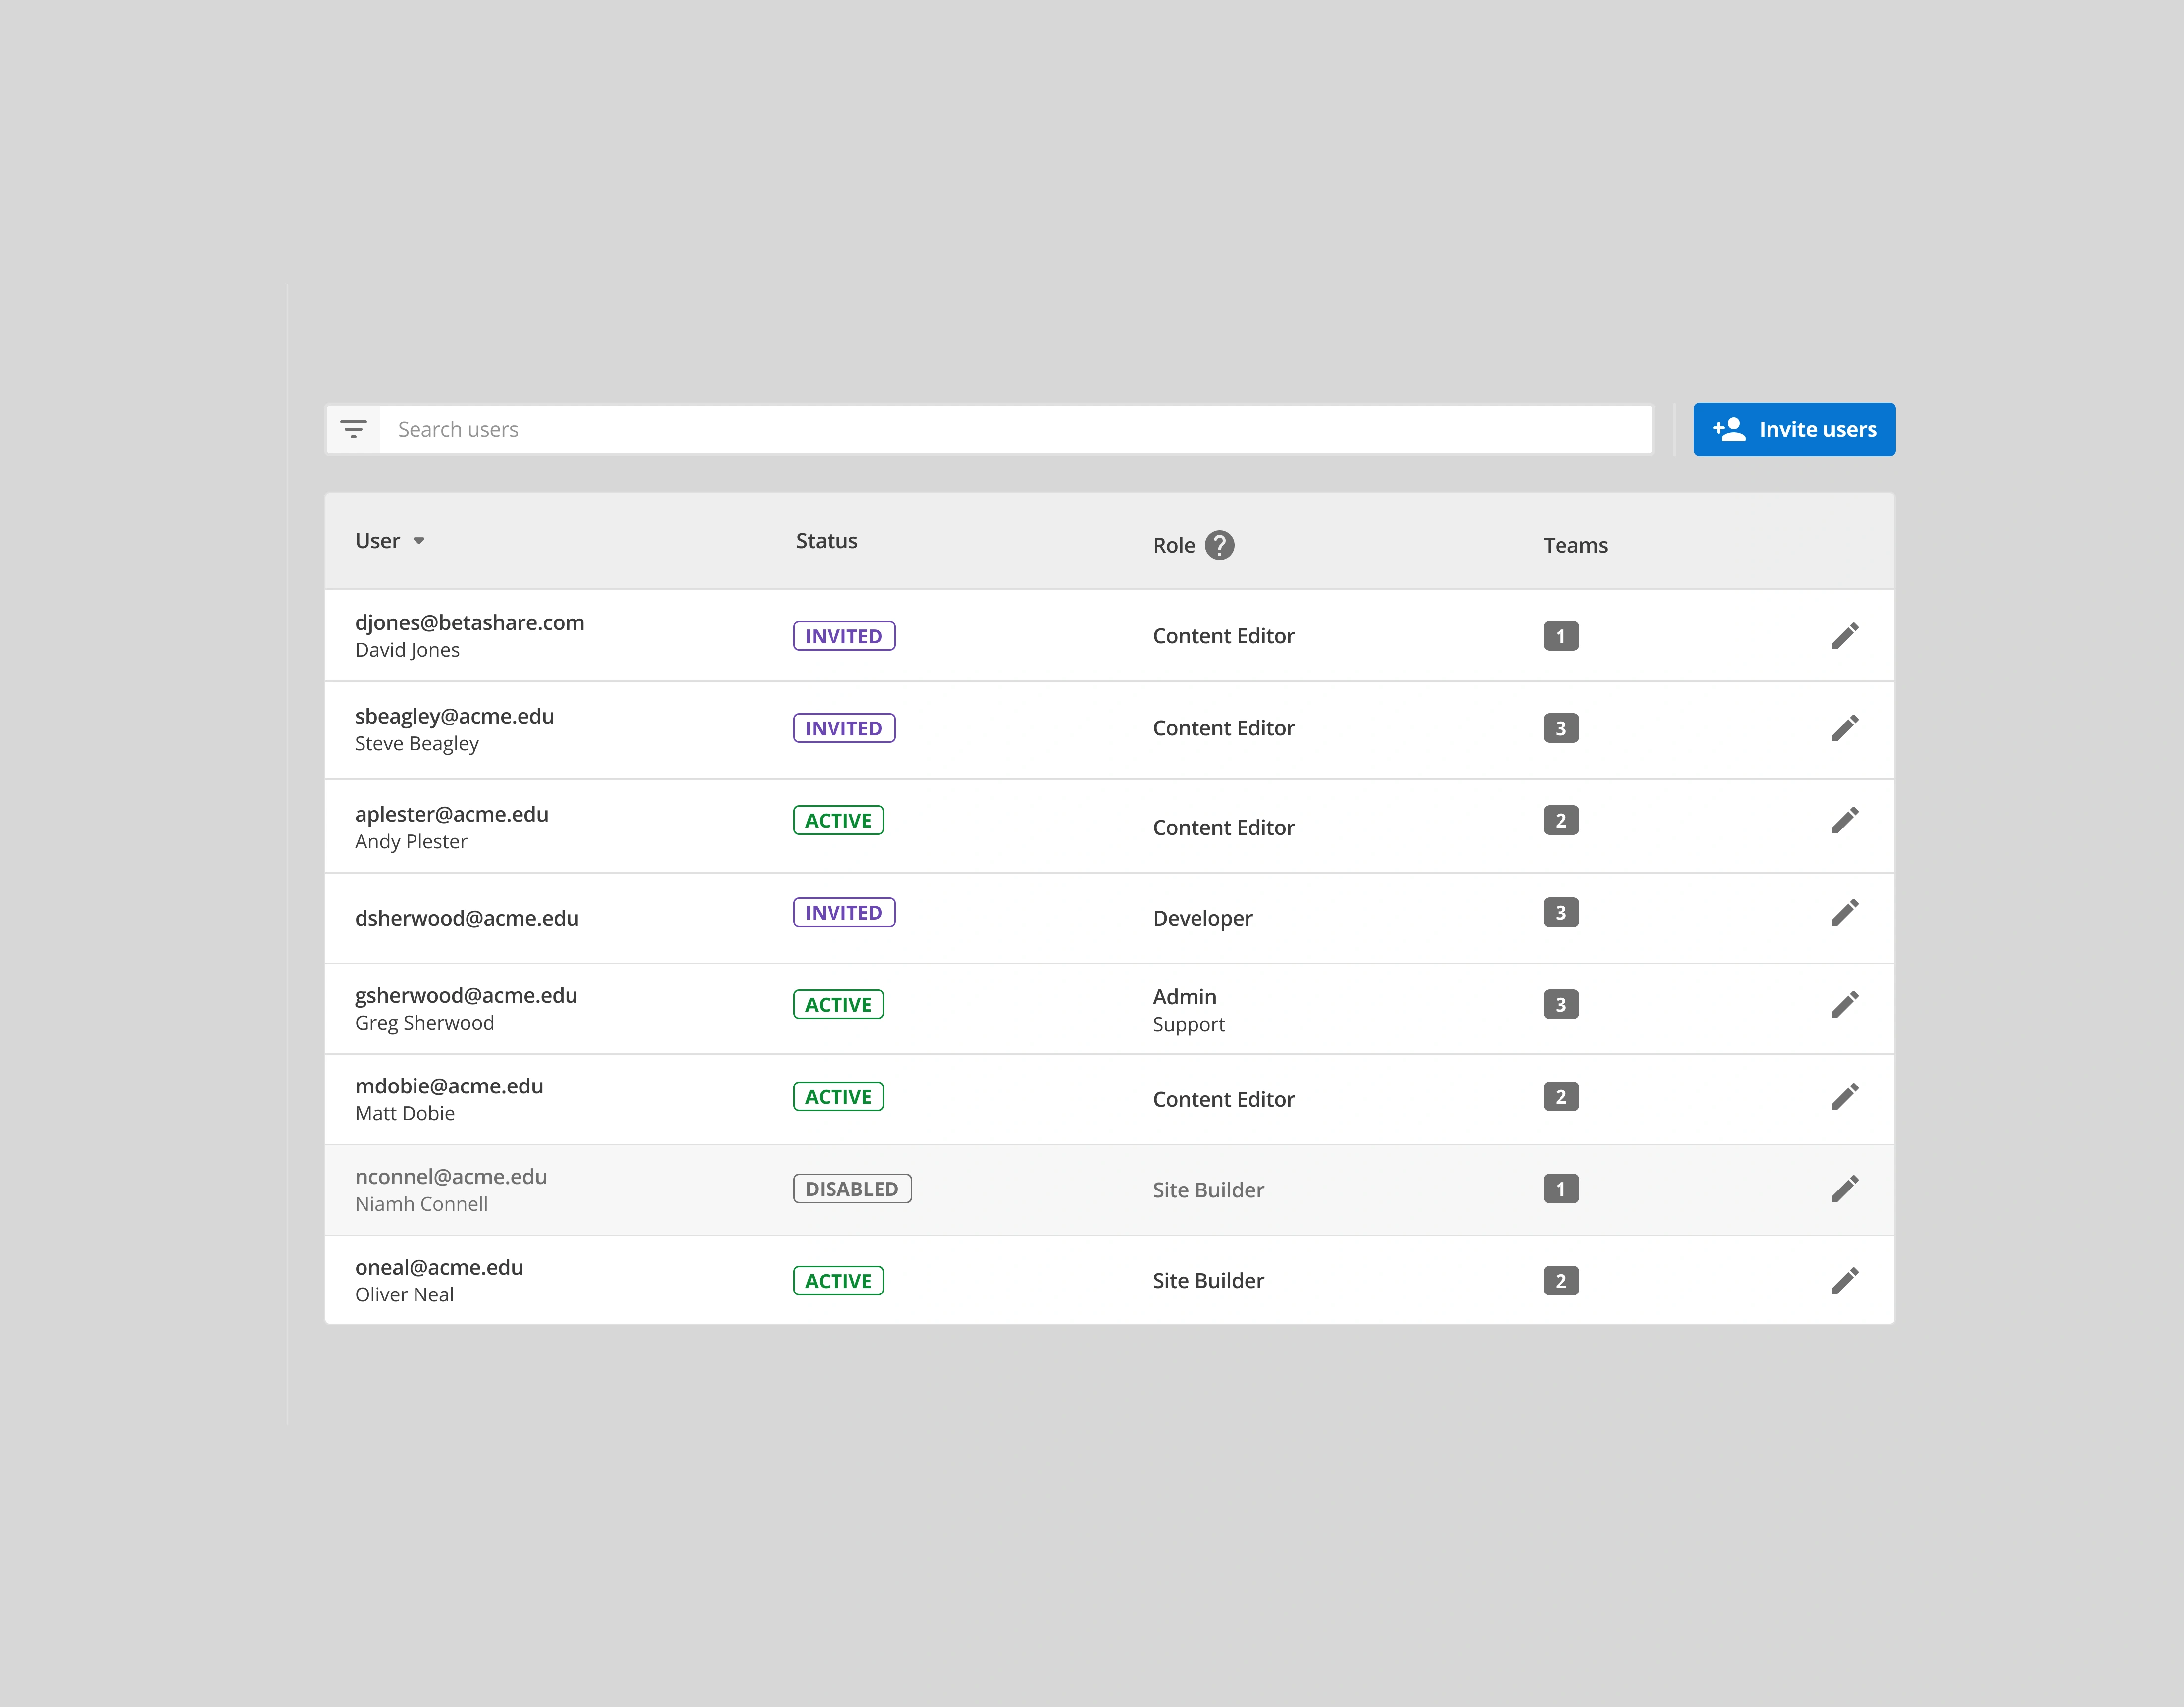Click the name David Jones
The image size is (2184, 1707).
(407, 650)
